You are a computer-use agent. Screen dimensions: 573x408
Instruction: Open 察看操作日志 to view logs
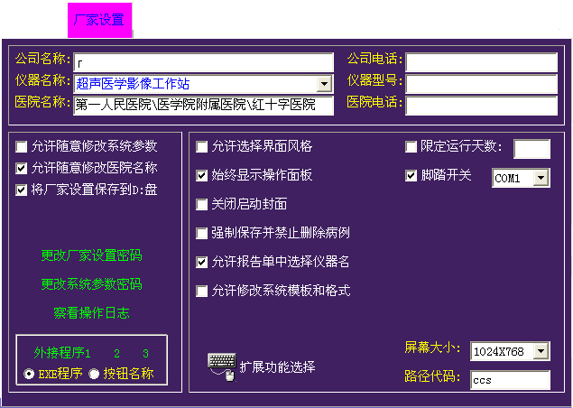tap(91, 313)
